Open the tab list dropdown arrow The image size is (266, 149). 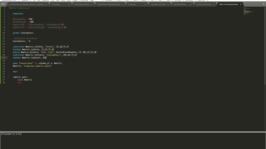click(x=264, y=4)
